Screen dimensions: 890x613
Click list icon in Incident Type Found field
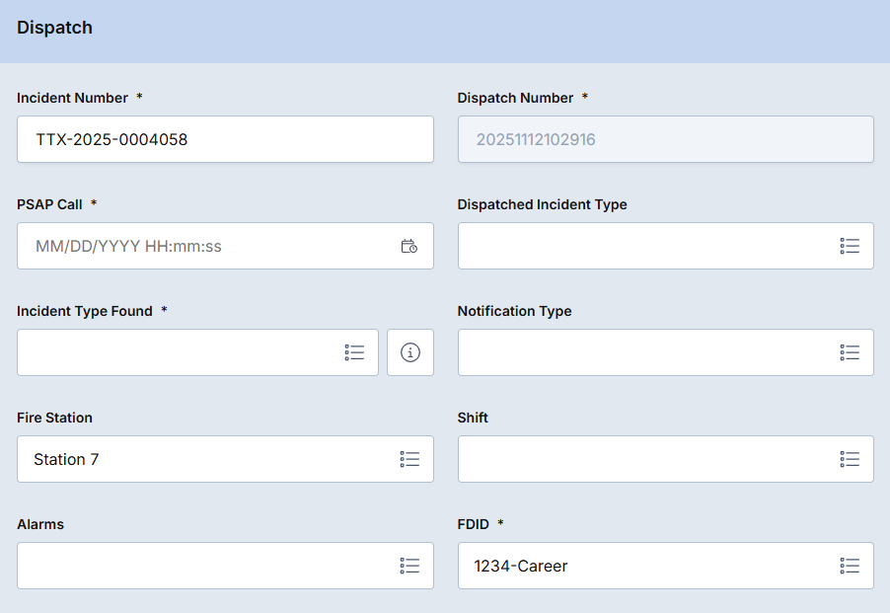[x=354, y=352]
